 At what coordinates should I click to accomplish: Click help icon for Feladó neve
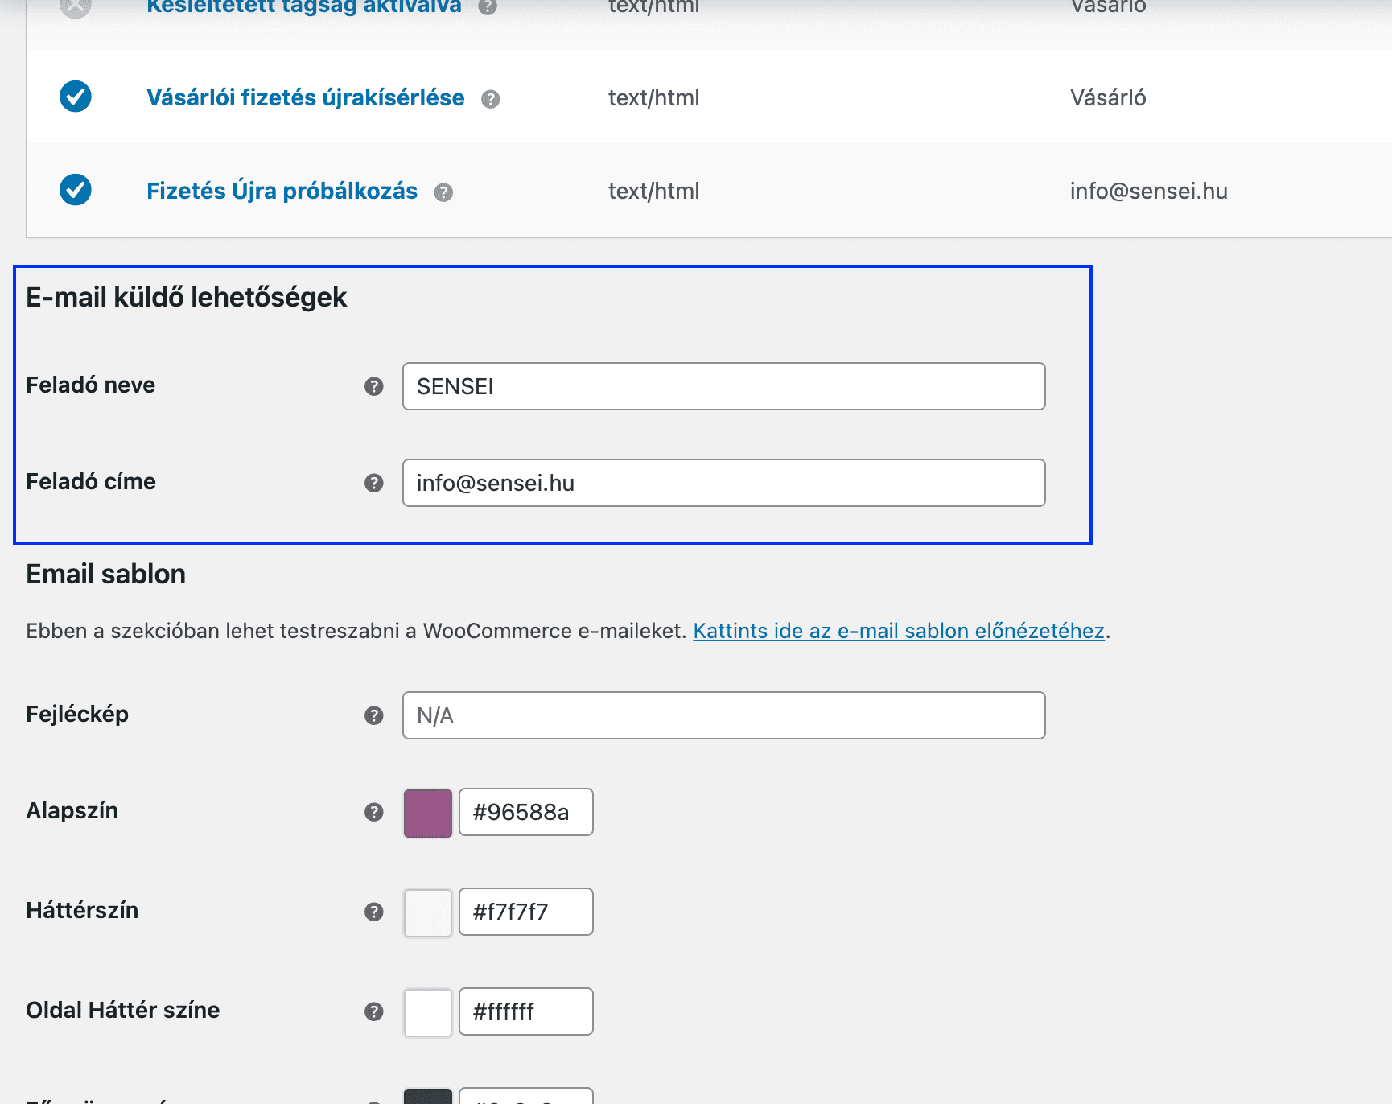point(374,386)
